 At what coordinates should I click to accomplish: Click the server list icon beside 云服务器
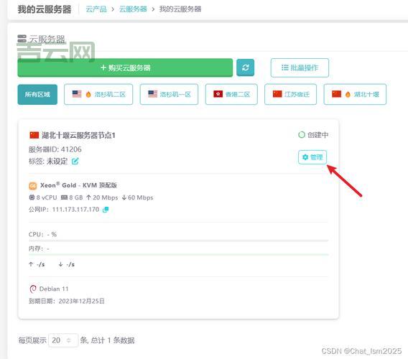point(22,39)
